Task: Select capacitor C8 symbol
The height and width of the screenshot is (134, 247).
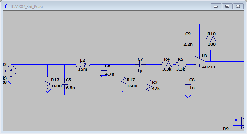Action: tap(188, 84)
